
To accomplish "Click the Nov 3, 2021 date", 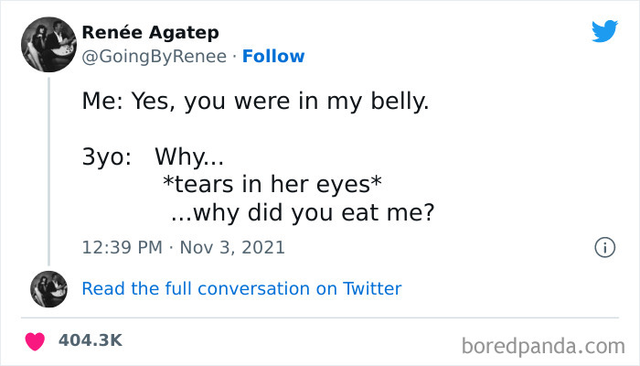I will (231, 247).
